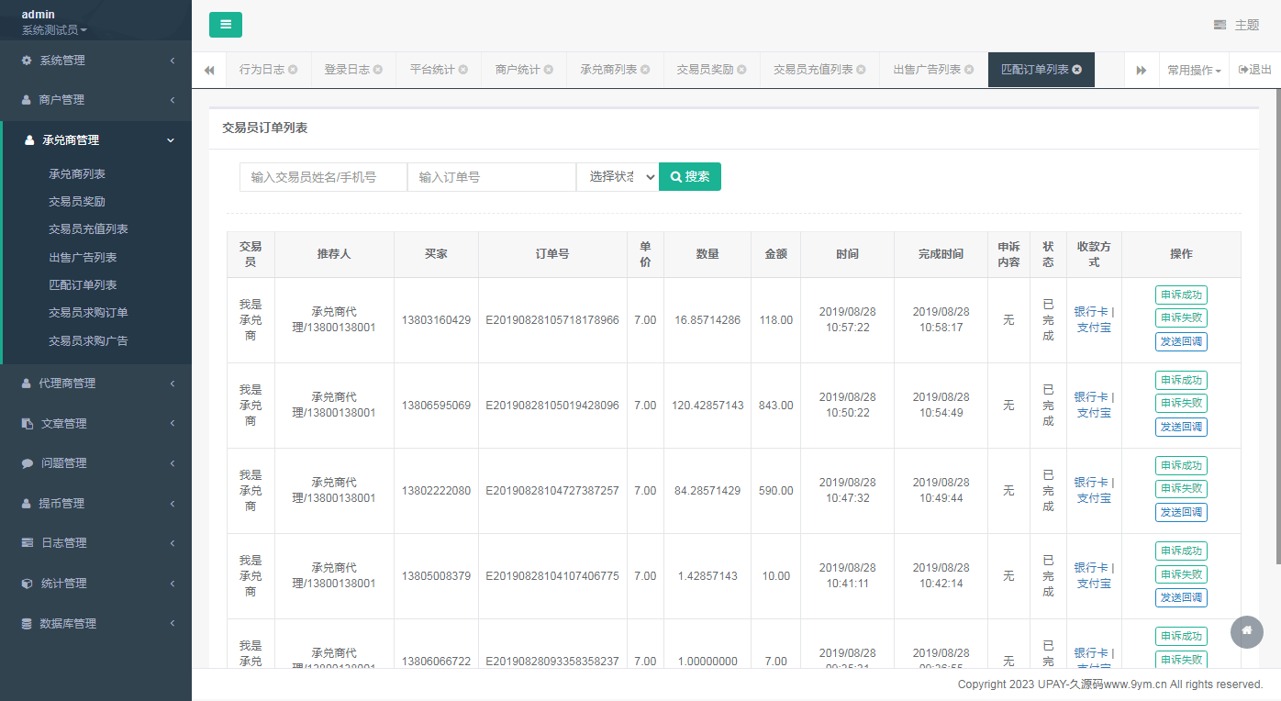Open the 常用操作 dropdown menu
The height and width of the screenshot is (701, 1281).
tap(1194, 70)
